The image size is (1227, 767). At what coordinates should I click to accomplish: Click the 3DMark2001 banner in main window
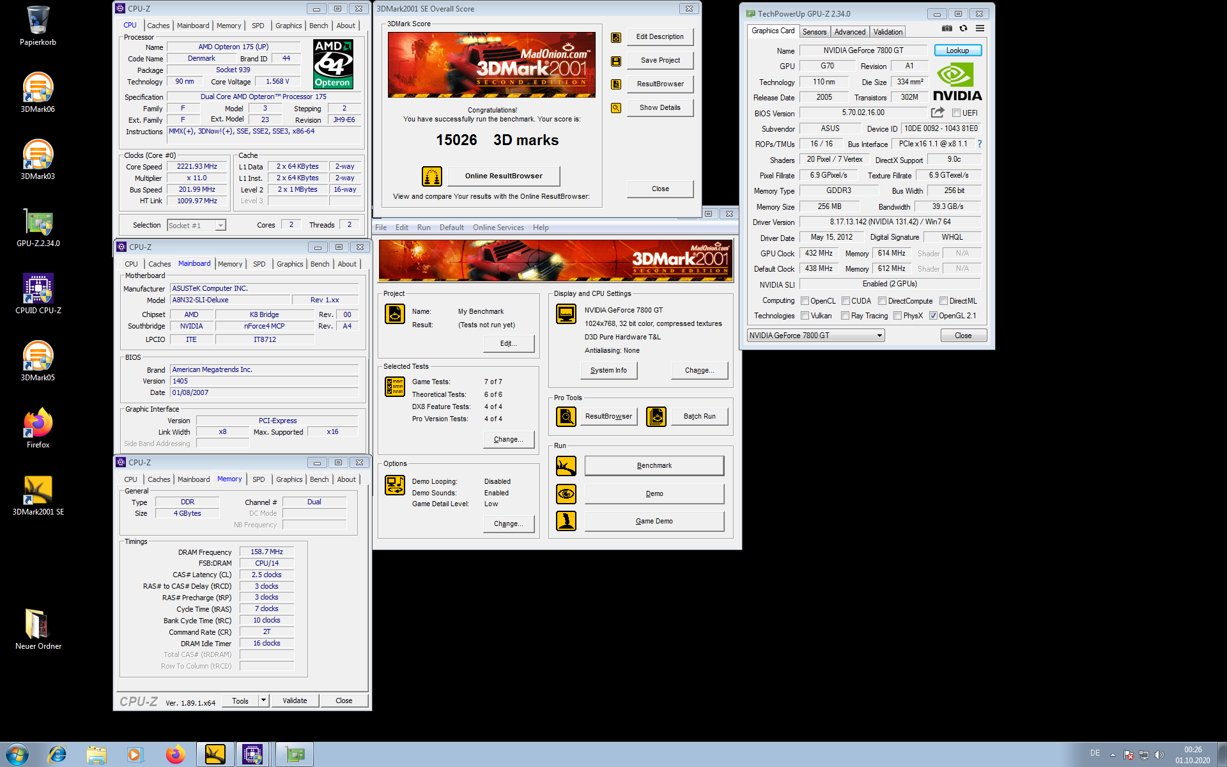pyautogui.click(x=556, y=261)
